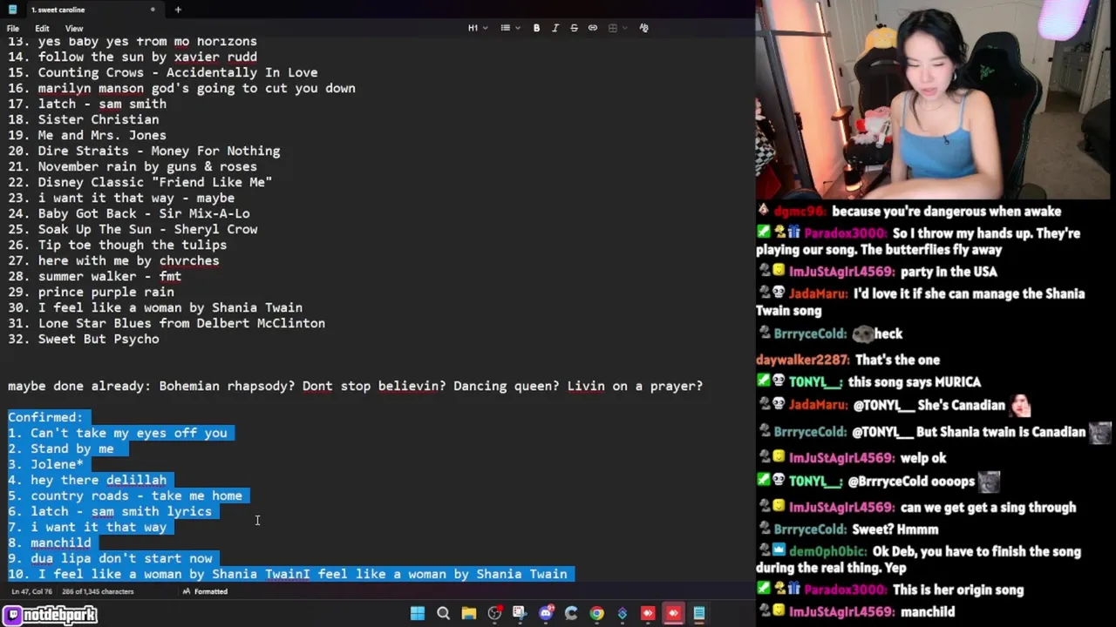This screenshot has height=627, width=1116.
Task: Click username daywalker2287 in chat
Action: [x=802, y=360]
